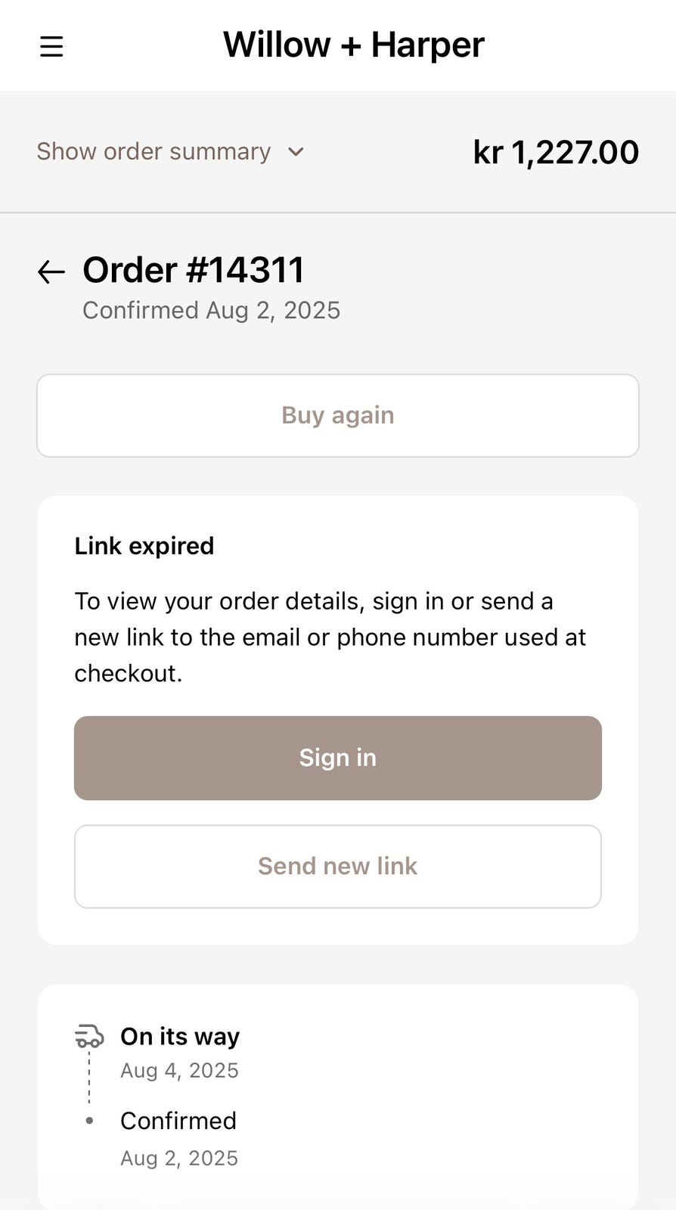Click the Confirmed status bullet dot
Viewport: 676px width, 1210px height.
(89, 1121)
